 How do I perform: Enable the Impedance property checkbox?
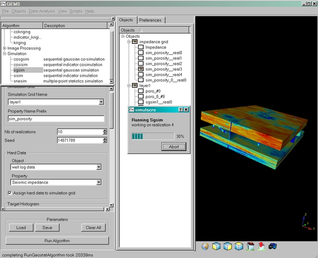pyautogui.click(x=141, y=47)
